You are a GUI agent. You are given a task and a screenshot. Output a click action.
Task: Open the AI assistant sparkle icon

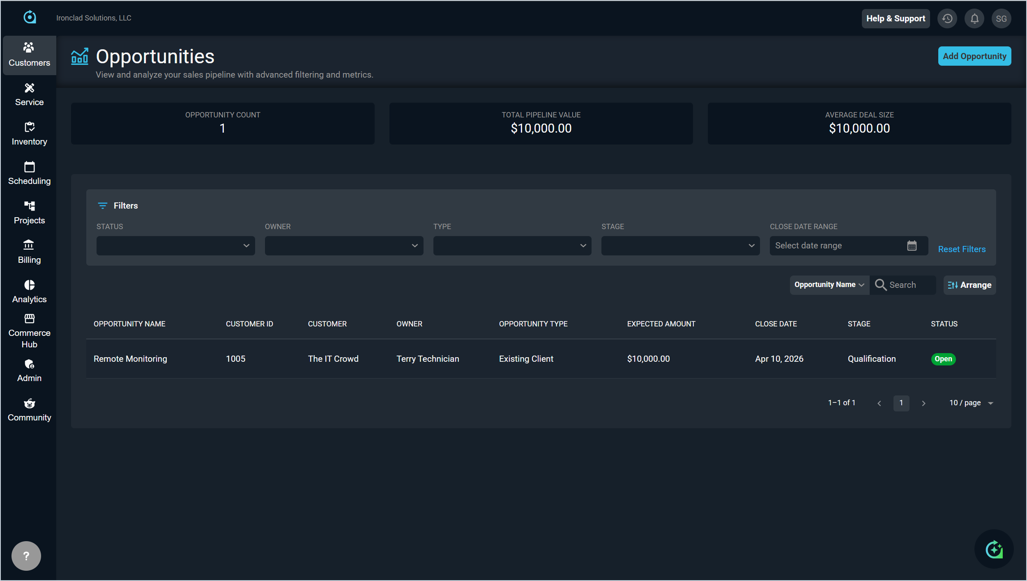coord(994,549)
